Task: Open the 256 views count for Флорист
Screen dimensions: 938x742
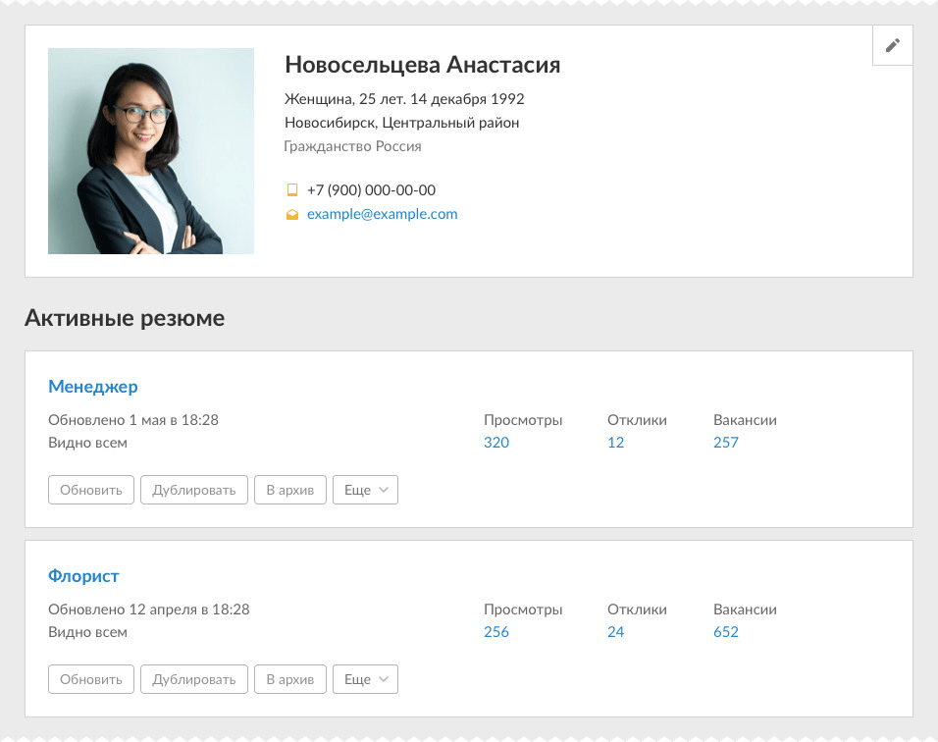Action: coord(496,632)
